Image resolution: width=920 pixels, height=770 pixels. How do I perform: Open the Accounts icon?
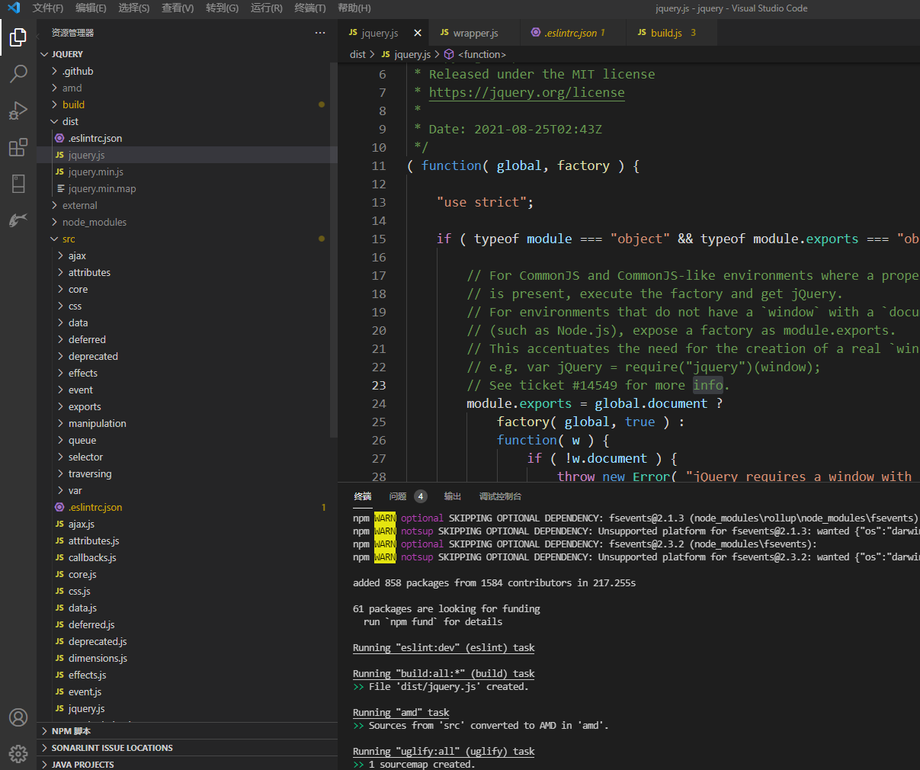pos(18,717)
